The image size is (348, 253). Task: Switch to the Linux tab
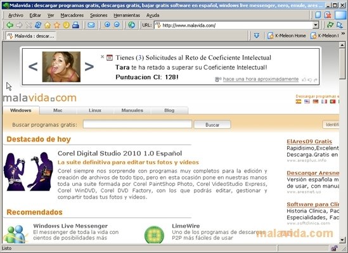click(95, 110)
